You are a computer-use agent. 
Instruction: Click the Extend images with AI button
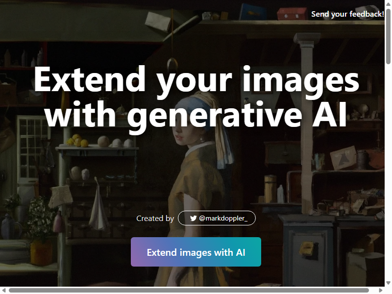196,252
